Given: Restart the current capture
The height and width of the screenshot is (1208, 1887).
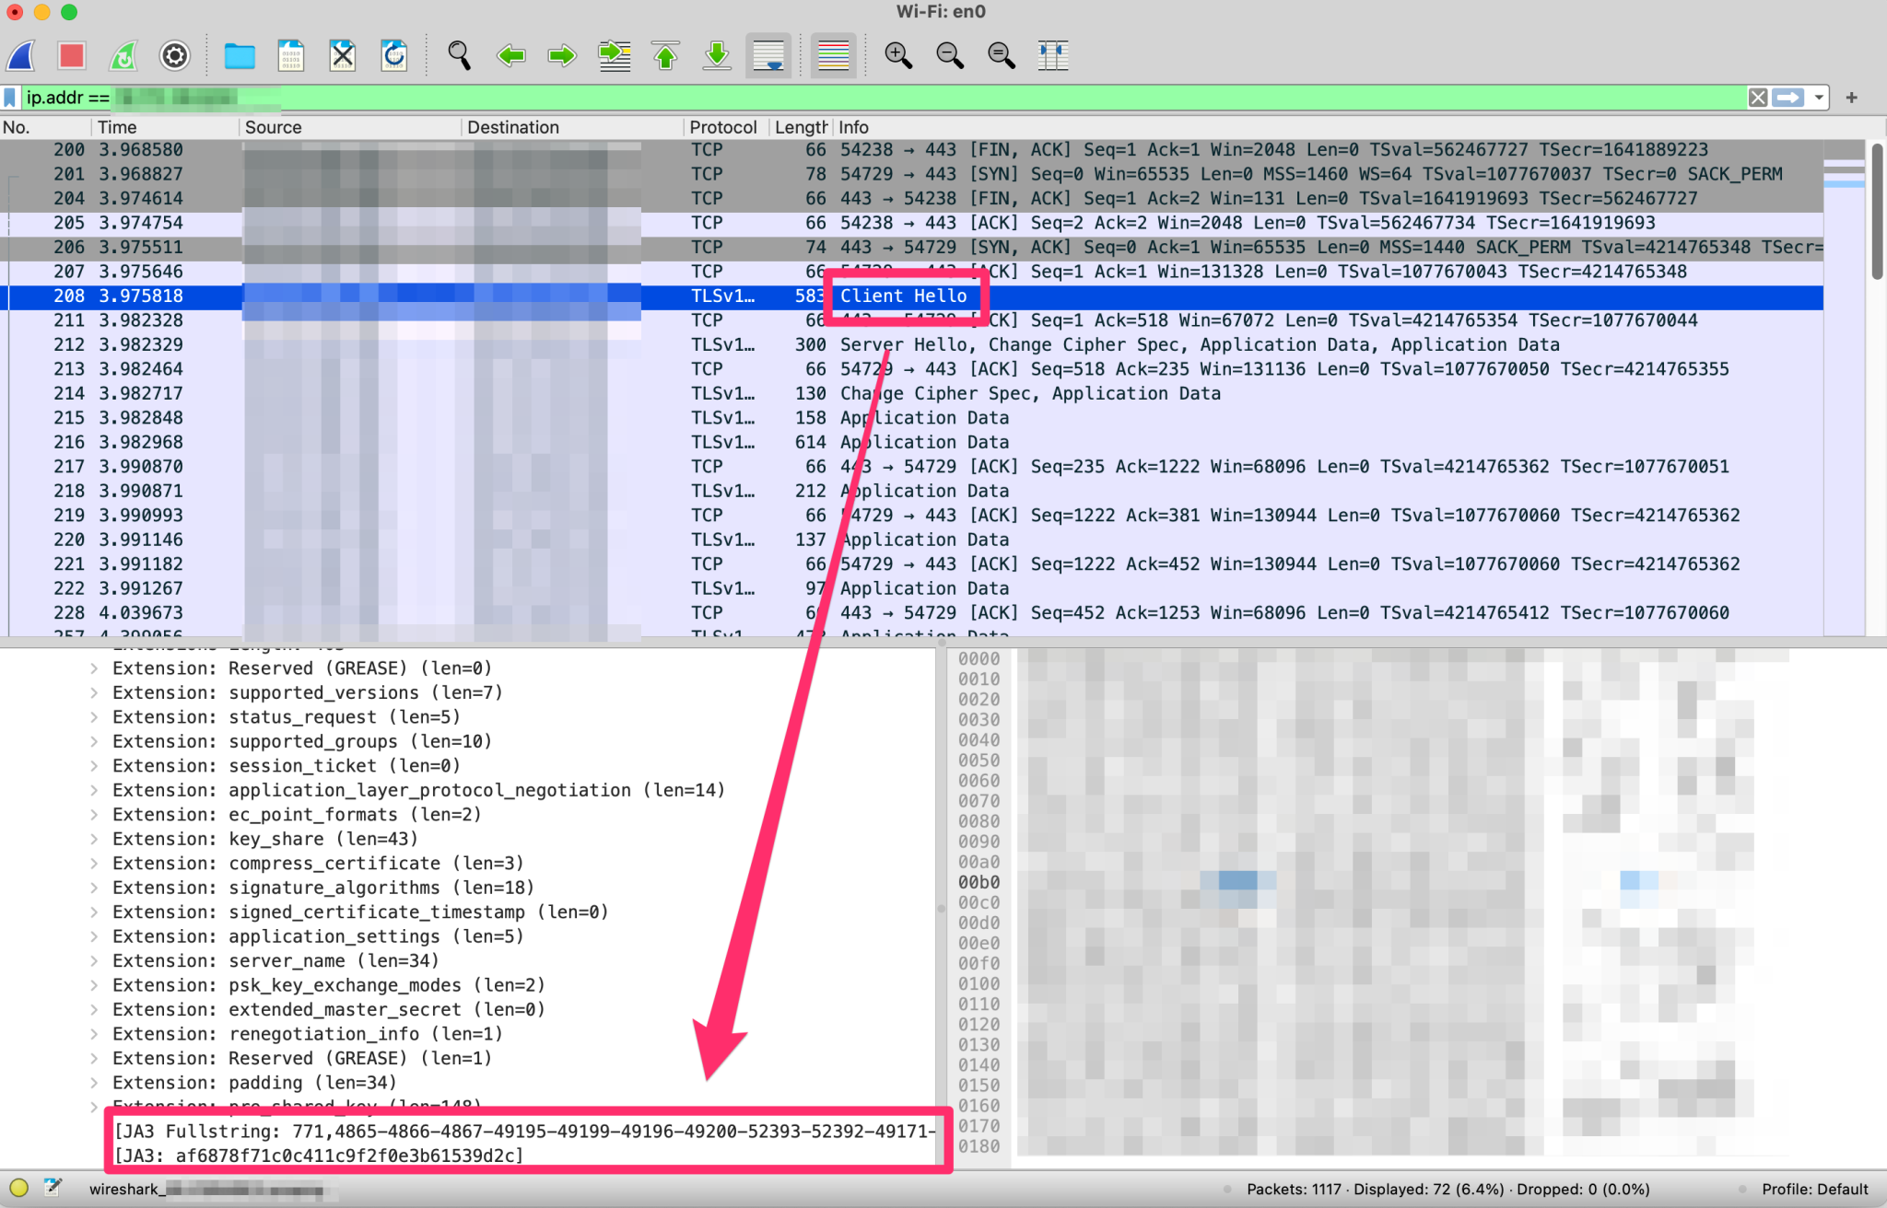Looking at the screenshot, I should point(123,55).
